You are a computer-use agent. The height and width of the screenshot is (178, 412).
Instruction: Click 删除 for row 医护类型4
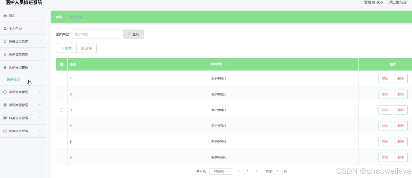coord(401,126)
